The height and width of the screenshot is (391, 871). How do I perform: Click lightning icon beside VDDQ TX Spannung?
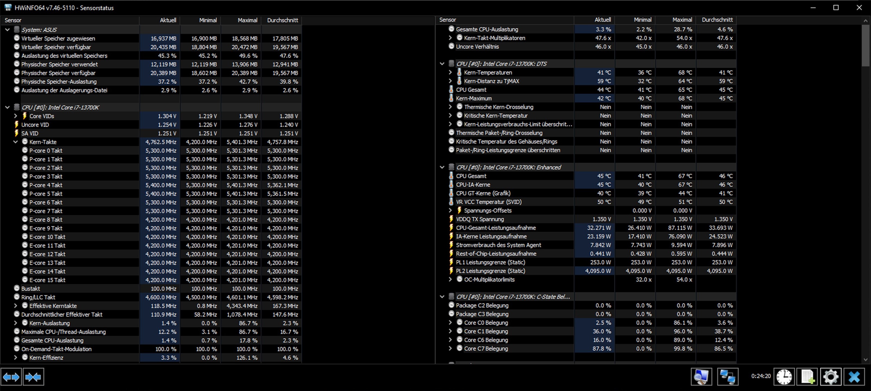(451, 219)
